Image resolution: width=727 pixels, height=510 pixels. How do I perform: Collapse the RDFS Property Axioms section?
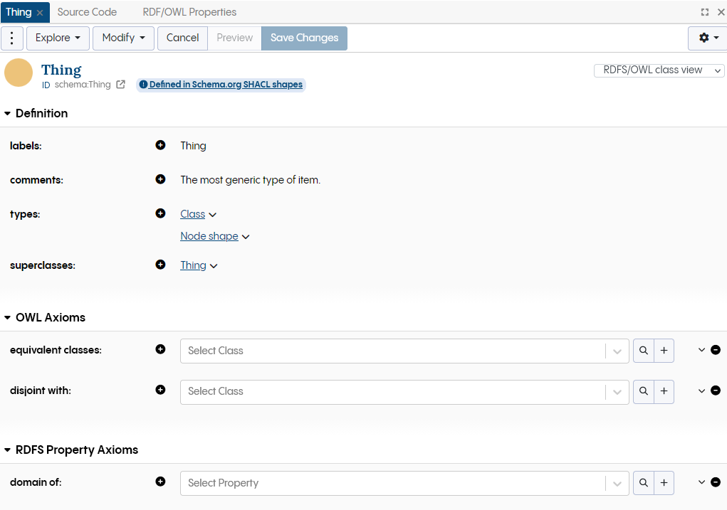[8, 450]
